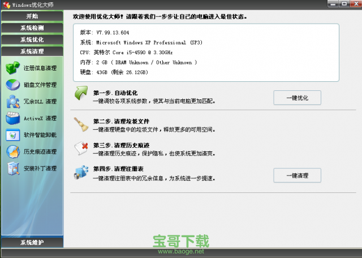Click the 一键清理历史痕迹 description text
362x258 pixels.
coord(154,154)
